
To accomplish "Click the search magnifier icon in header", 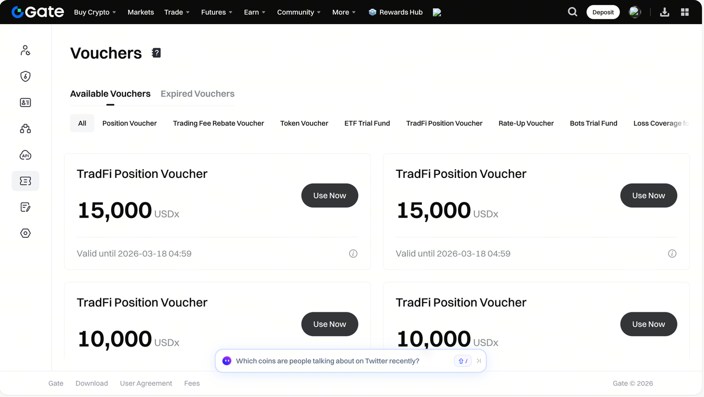I will [573, 12].
